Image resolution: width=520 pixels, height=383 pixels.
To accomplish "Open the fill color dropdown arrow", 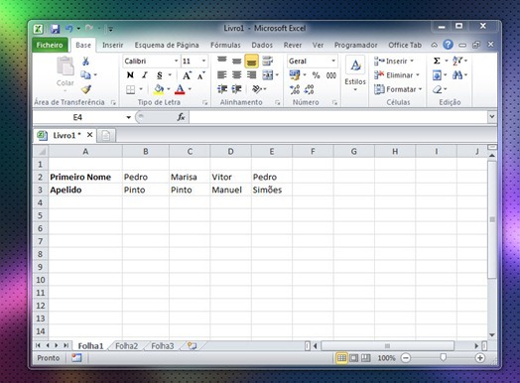I will [x=169, y=89].
